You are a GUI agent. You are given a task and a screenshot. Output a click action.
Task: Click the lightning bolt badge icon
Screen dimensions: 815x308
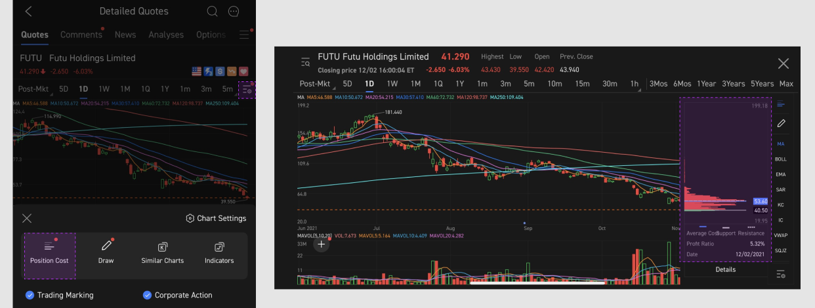pos(209,71)
